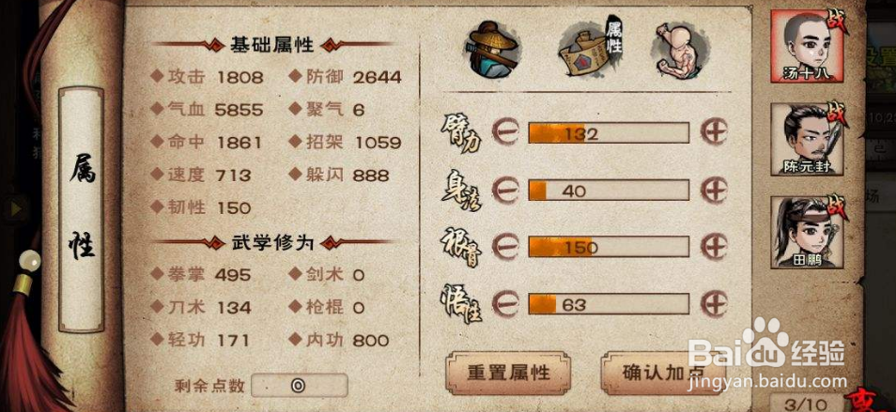The image size is (896, 412).
Task: Choose the 田鹏 character portrait
Action: (x=807, y=232)
